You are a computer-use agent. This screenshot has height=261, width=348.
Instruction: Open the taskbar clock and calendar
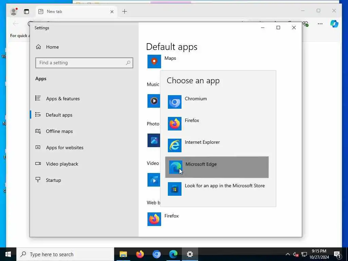click(x=319, y=254)
